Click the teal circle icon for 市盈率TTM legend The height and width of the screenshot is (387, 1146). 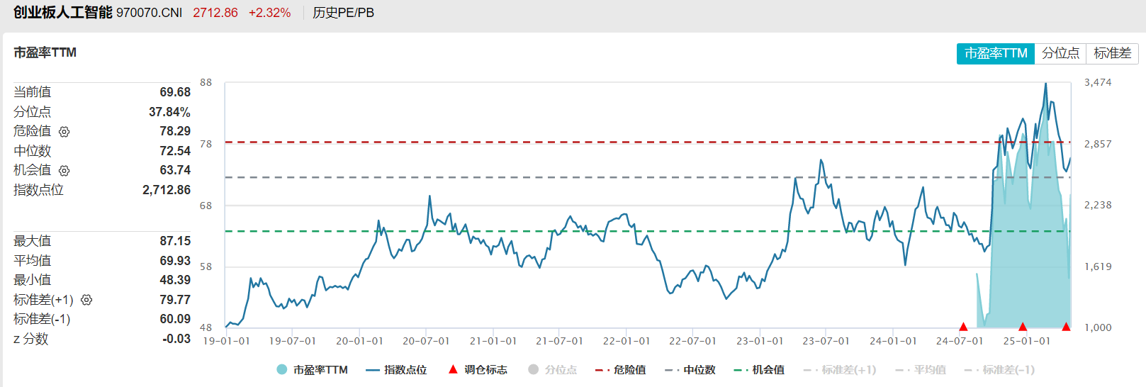(x=281, y=370)
